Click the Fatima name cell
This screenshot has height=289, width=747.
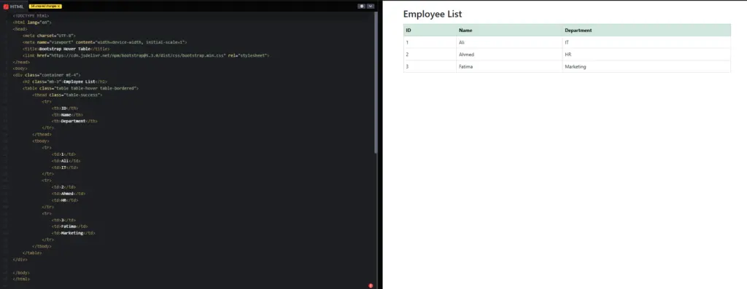[509, 66]
